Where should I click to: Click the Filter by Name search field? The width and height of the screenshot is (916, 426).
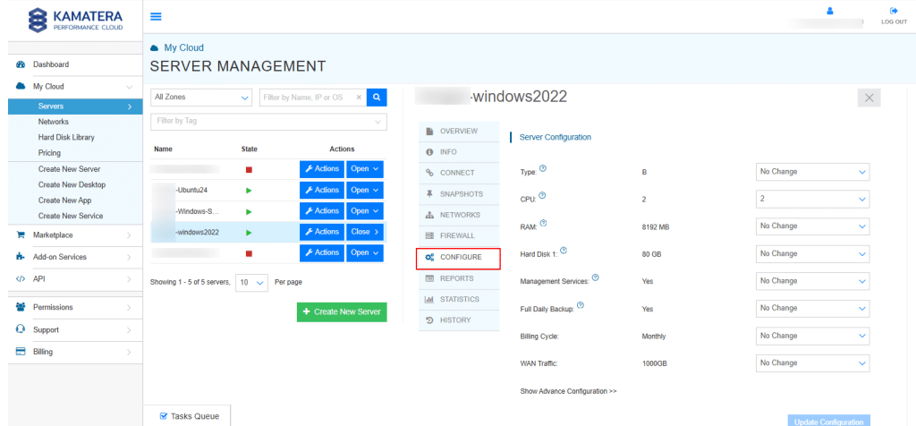point(309,98)
